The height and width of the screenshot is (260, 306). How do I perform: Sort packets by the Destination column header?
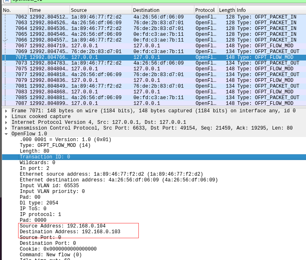click(163, 10)
